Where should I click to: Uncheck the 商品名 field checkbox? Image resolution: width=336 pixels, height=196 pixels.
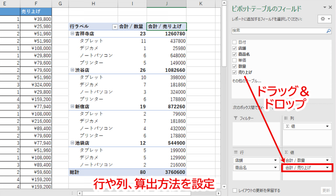pos(234,54)
